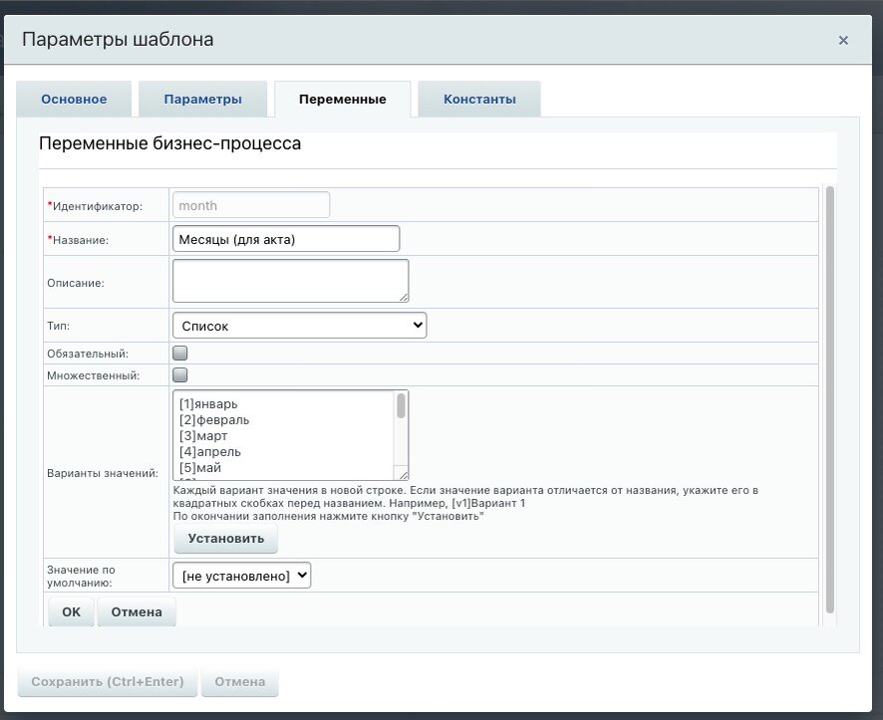Click the Установить button

pos(226,539)
